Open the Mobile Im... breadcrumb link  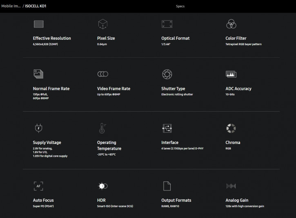pyautogui.click(x=11, y=6)
